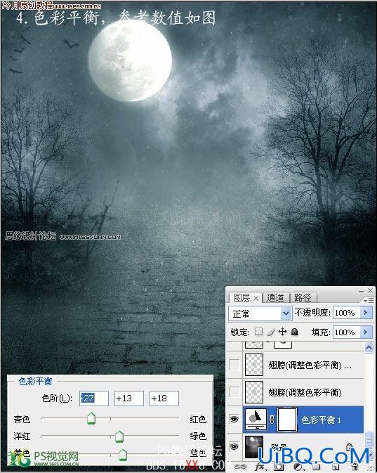Minimize the Layers panel
Image resolution: width=377 pixels, height=473 pixels.
pyautogui.click(x=361, y=291)
